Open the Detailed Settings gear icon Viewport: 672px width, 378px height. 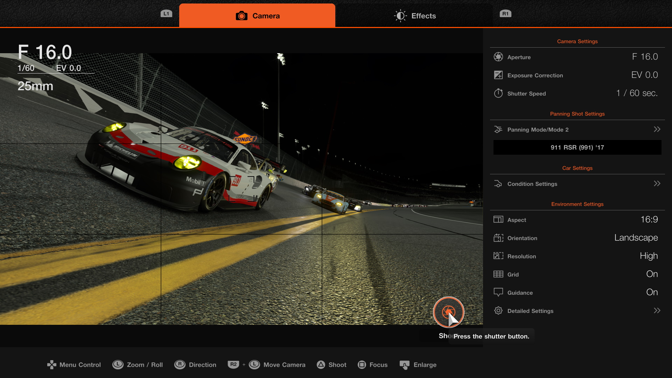498,311
